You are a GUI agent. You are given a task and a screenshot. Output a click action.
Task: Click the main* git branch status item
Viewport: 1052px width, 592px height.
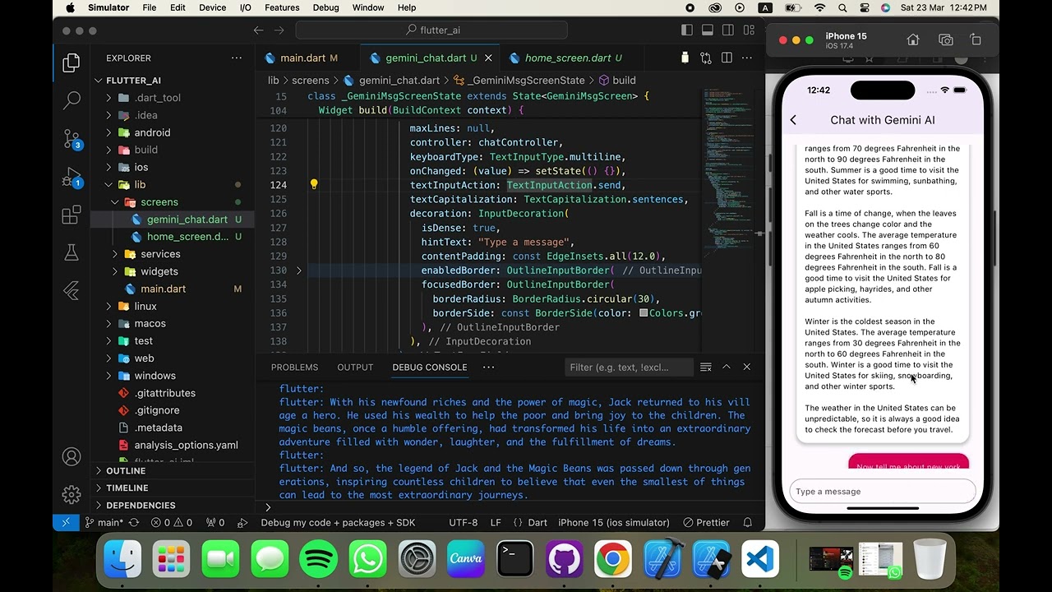[104, 522]
